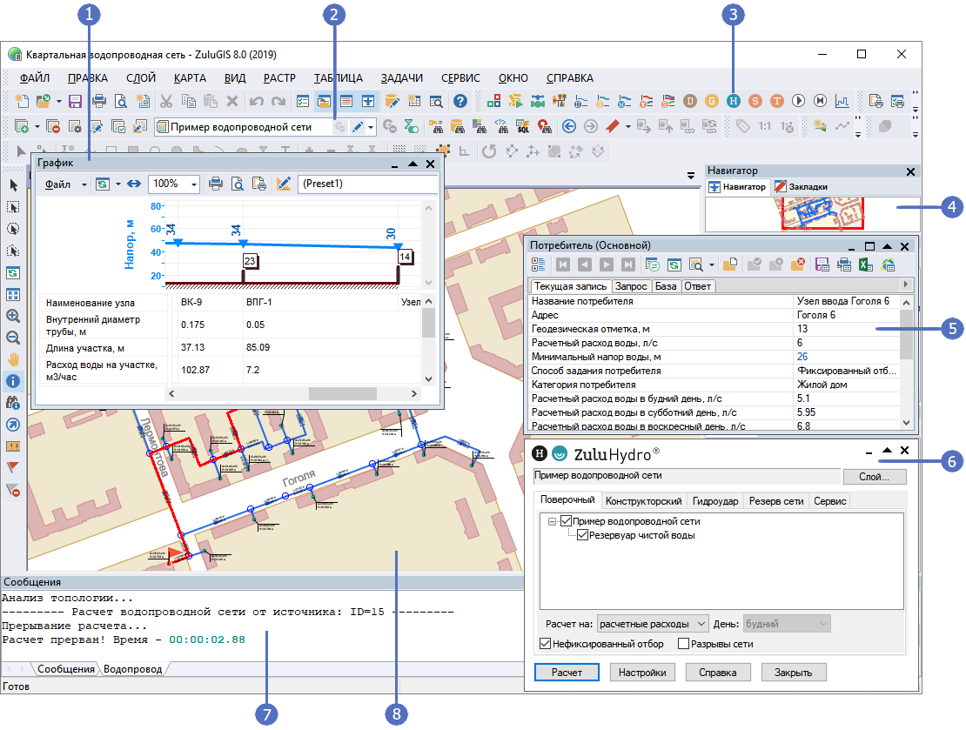Screen dimensions: 966x730
Task: Open the ЗАДАЧИ menu
Action: tap(401, 77)
